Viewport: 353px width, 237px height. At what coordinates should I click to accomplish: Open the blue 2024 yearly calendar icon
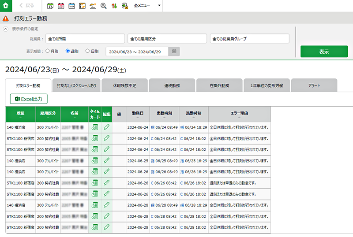pos(71,6)
